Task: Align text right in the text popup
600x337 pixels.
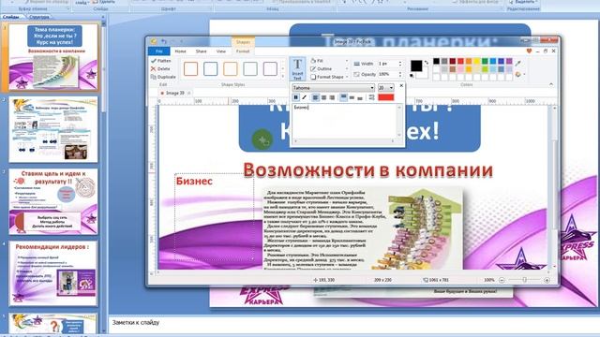Action: coord(332,97)
